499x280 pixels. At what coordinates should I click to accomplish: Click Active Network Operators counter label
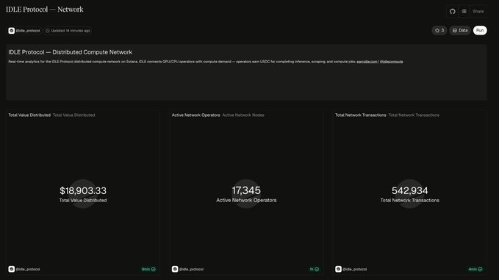[x=246, y=200]
